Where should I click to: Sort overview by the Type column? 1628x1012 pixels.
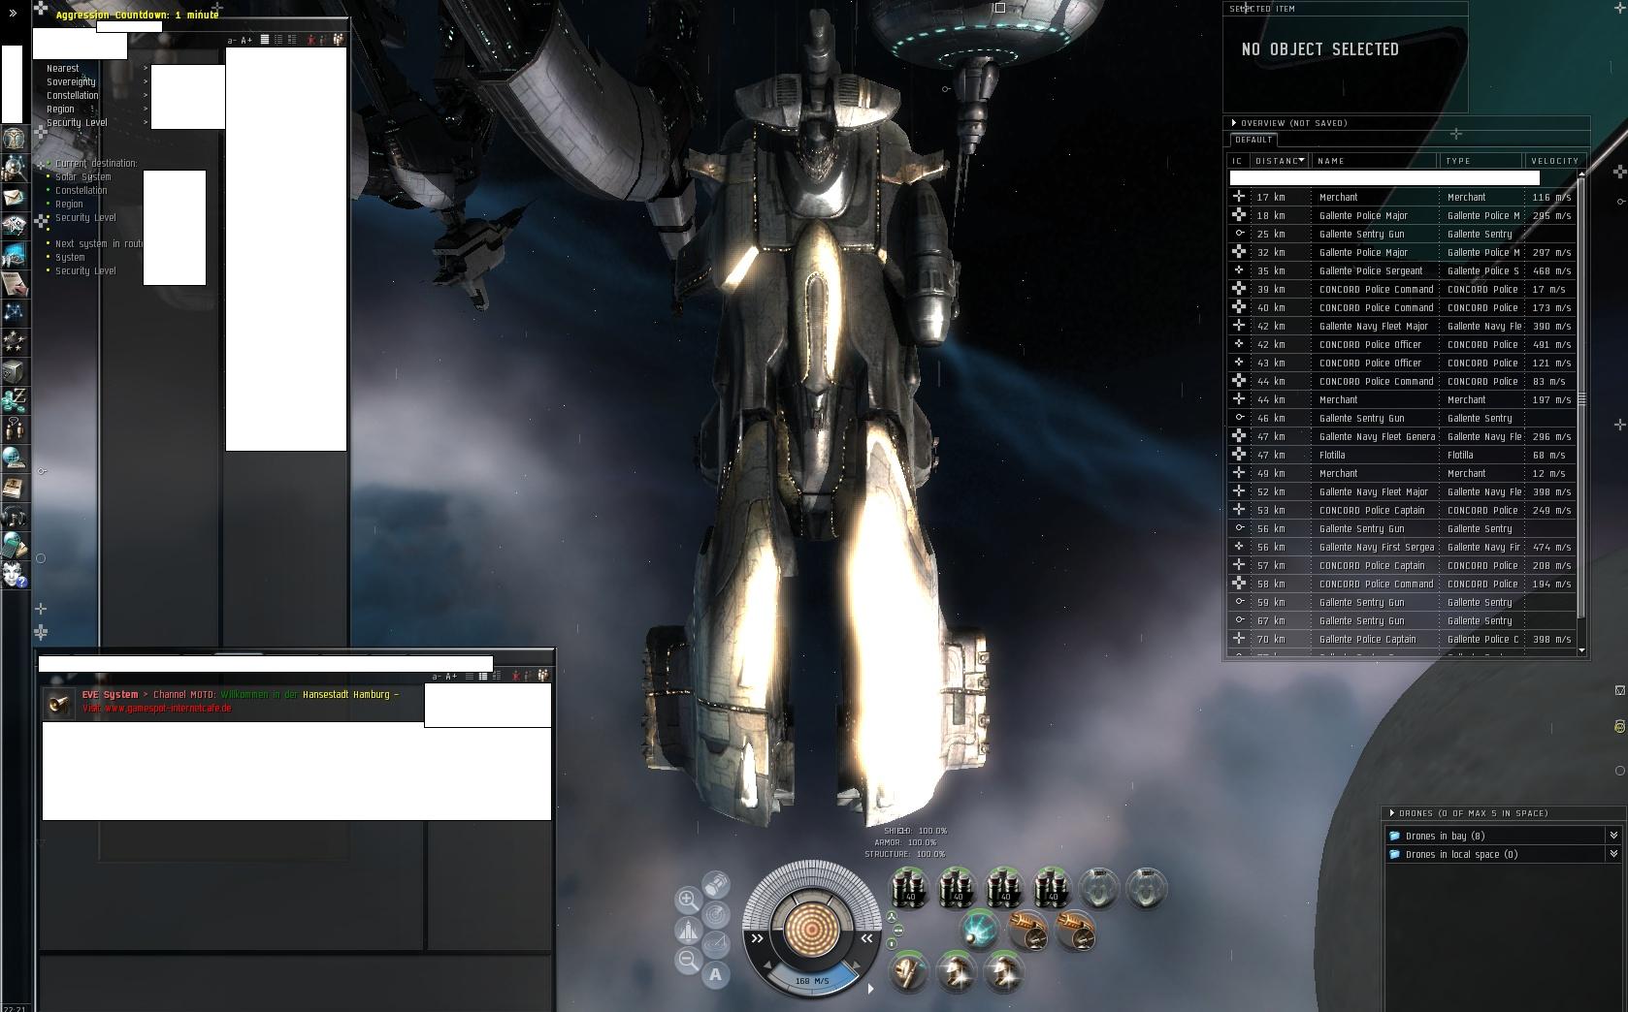pyautogui.click(x=1481, y=161)
